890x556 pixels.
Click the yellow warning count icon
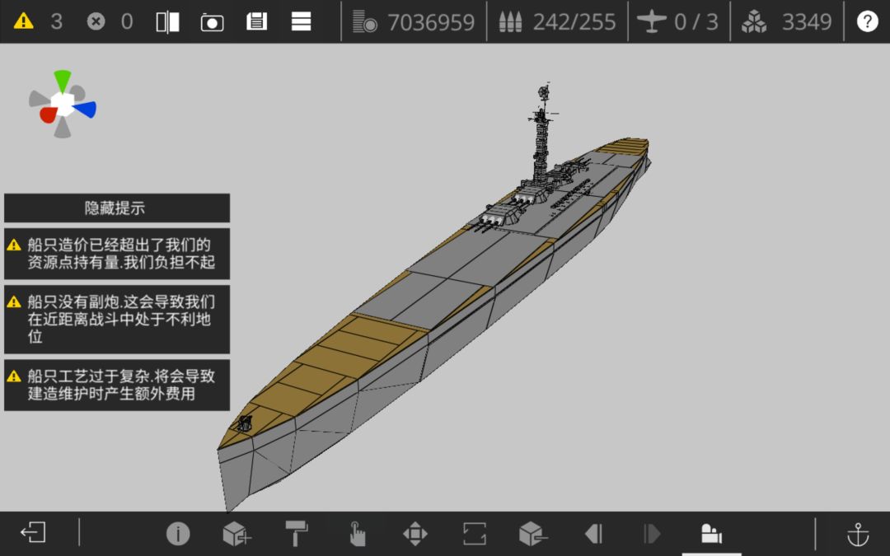click(23, 21)
